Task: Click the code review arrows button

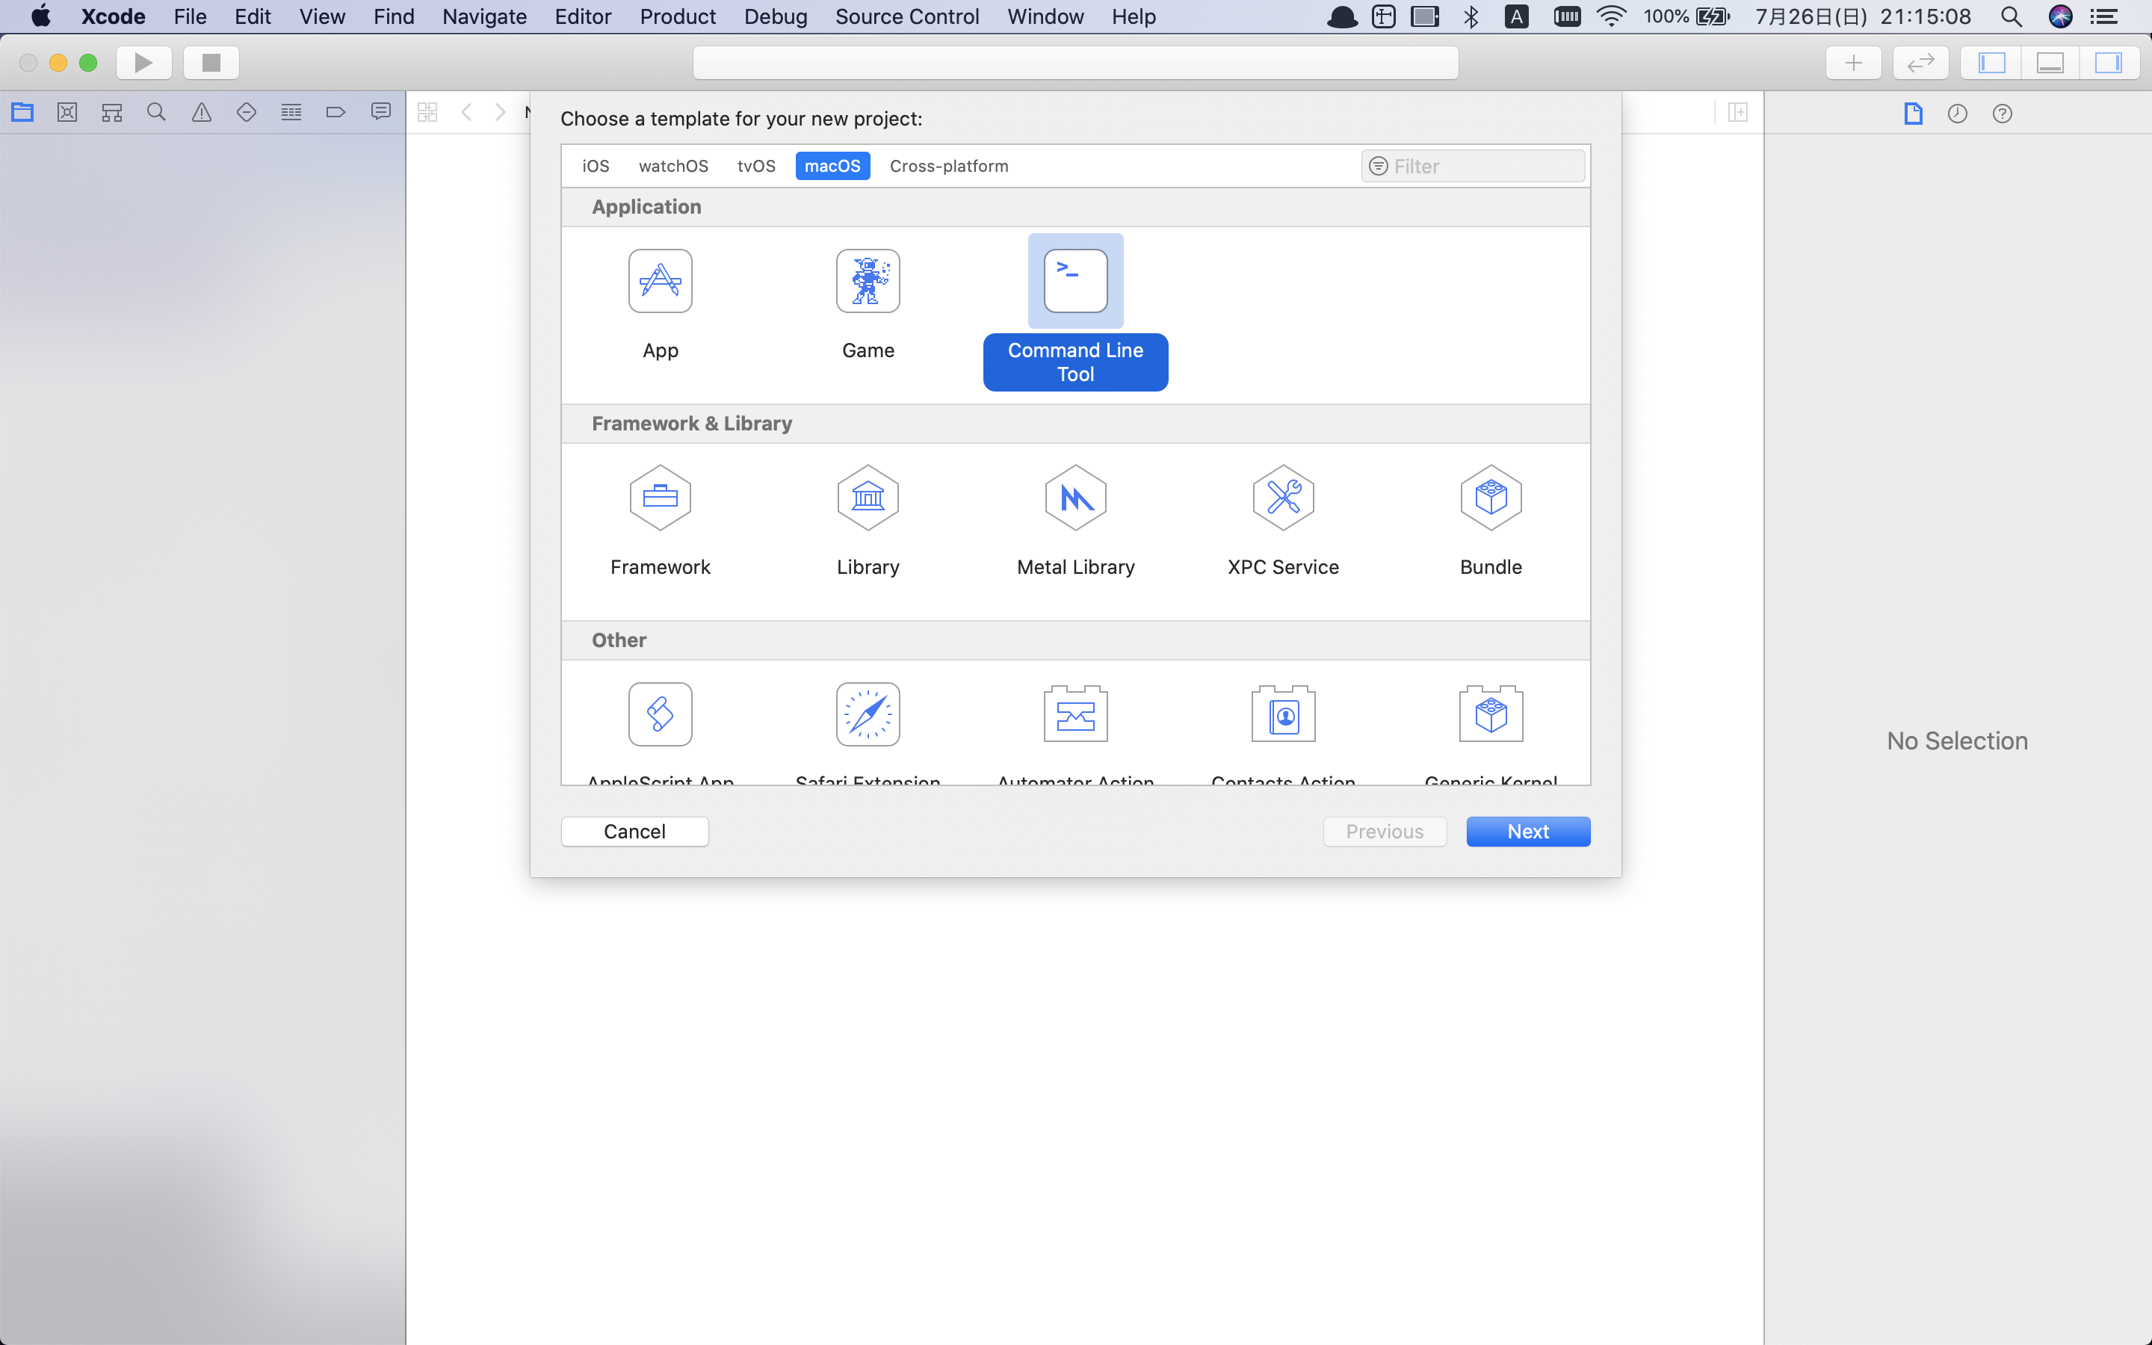Action: click(x=1921, y=62)
